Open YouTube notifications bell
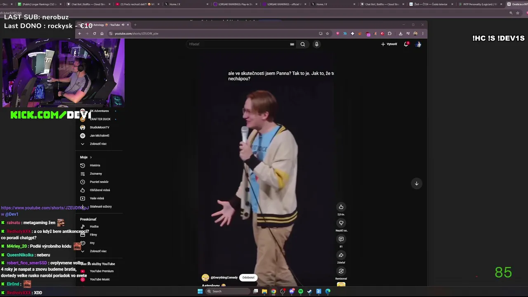 pyautogui.click(x=406, y=44)
